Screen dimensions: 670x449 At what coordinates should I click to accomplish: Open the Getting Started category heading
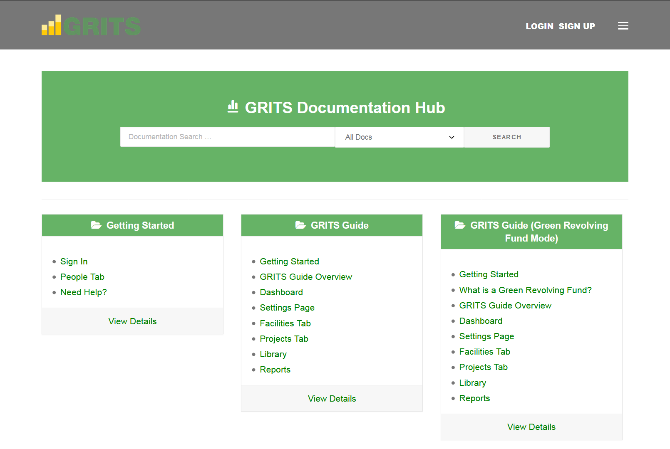point(140,225)
